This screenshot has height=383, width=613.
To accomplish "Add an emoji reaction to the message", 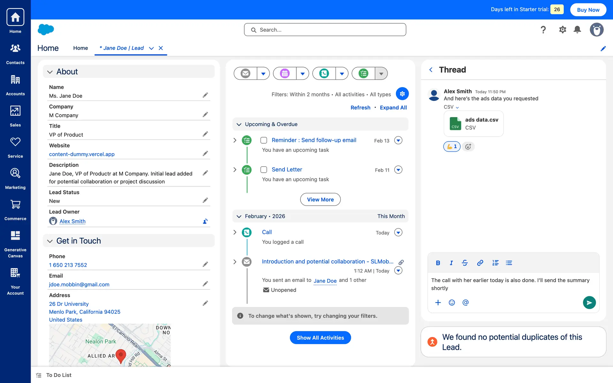I will click(x=468, y=146).
